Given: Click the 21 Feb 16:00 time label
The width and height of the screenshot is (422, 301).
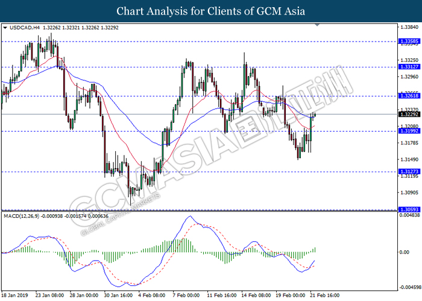Looking at the screenshot, I should pos(325,295).
